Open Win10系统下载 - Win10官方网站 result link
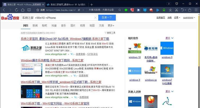 (55, 104)
